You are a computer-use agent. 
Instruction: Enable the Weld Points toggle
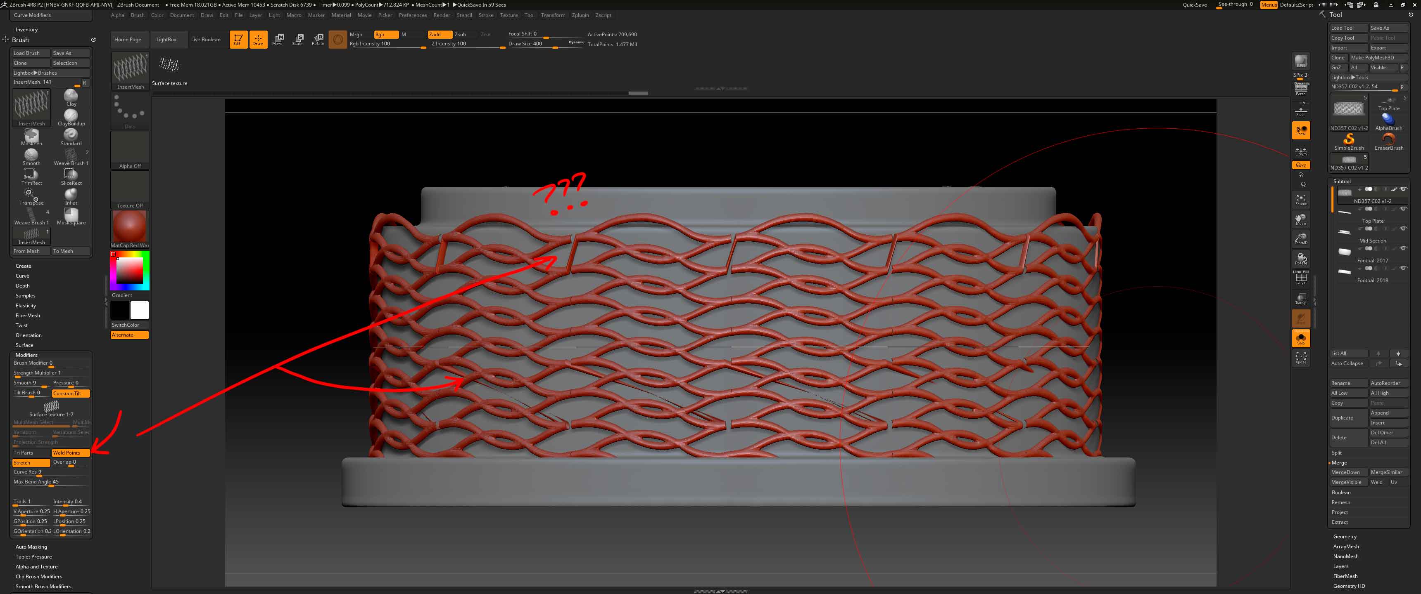71,453
